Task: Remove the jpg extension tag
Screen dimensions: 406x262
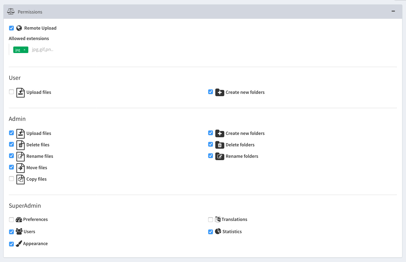Action: 24,50
